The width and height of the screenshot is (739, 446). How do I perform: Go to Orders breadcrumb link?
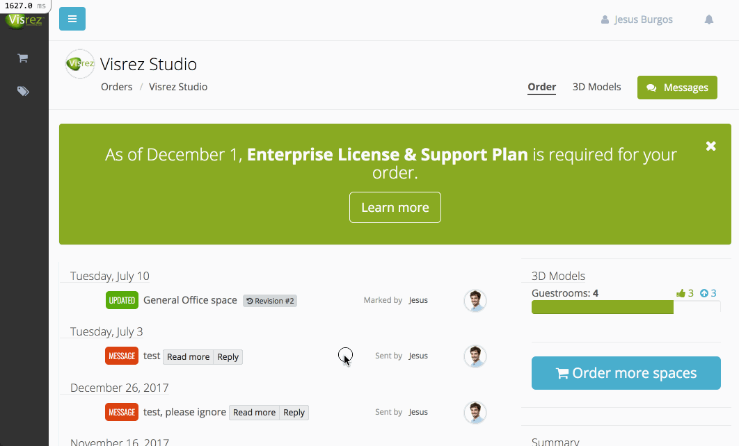116,87
